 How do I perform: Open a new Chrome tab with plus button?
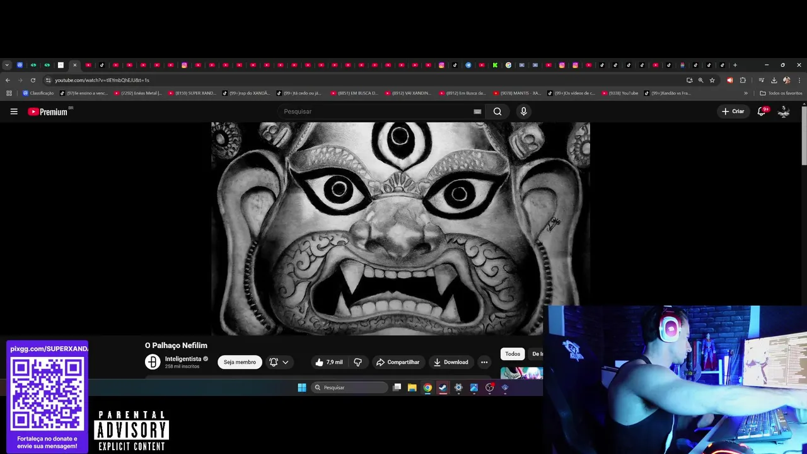735,65
